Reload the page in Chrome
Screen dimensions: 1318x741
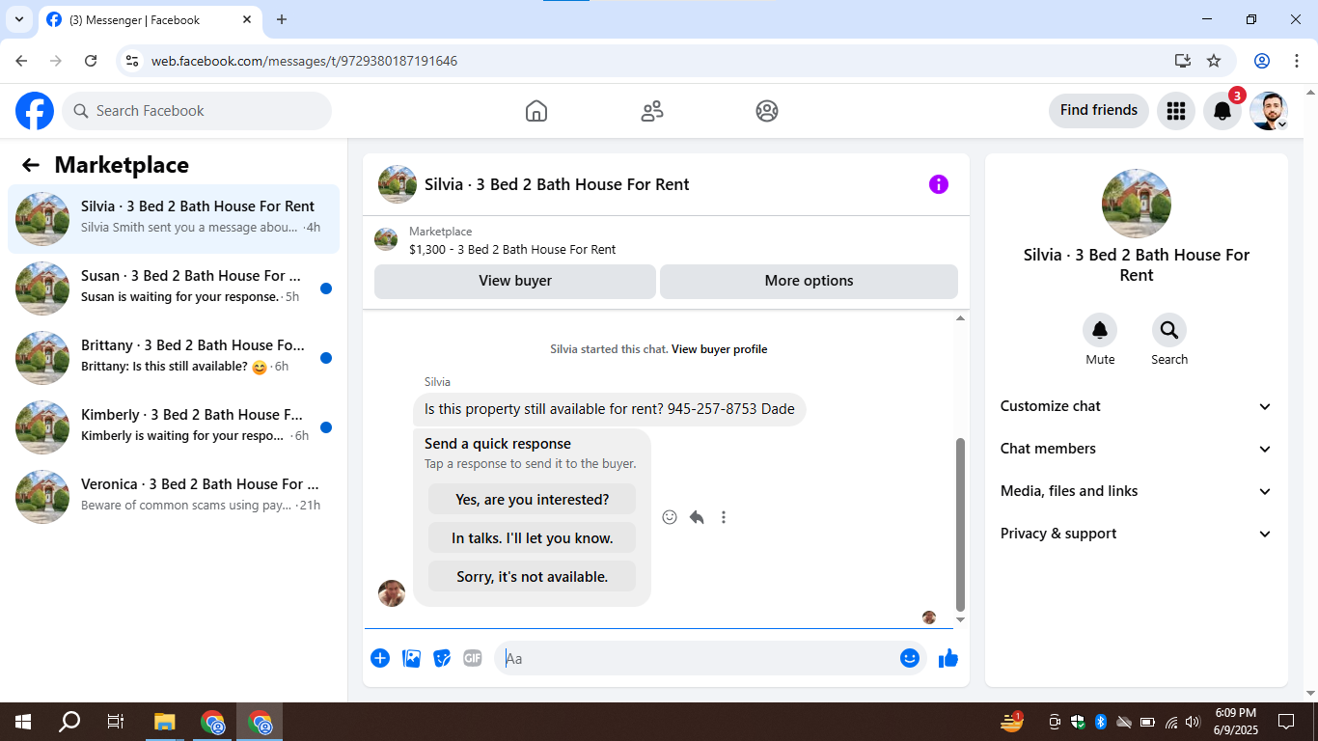(x=91, y=61)
